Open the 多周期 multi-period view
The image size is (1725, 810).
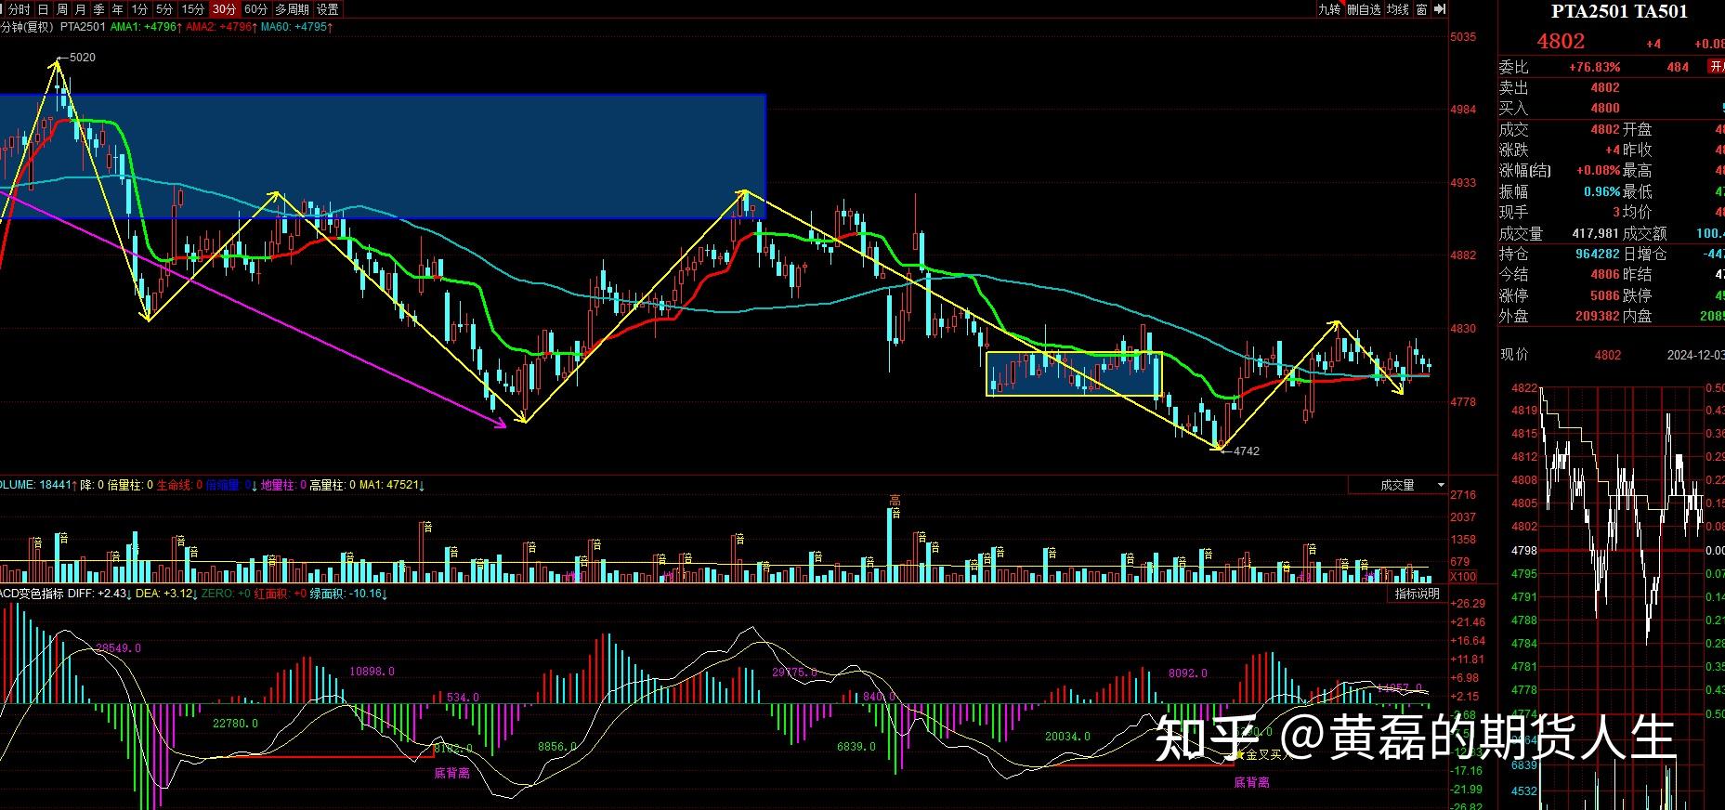(292, 9)
